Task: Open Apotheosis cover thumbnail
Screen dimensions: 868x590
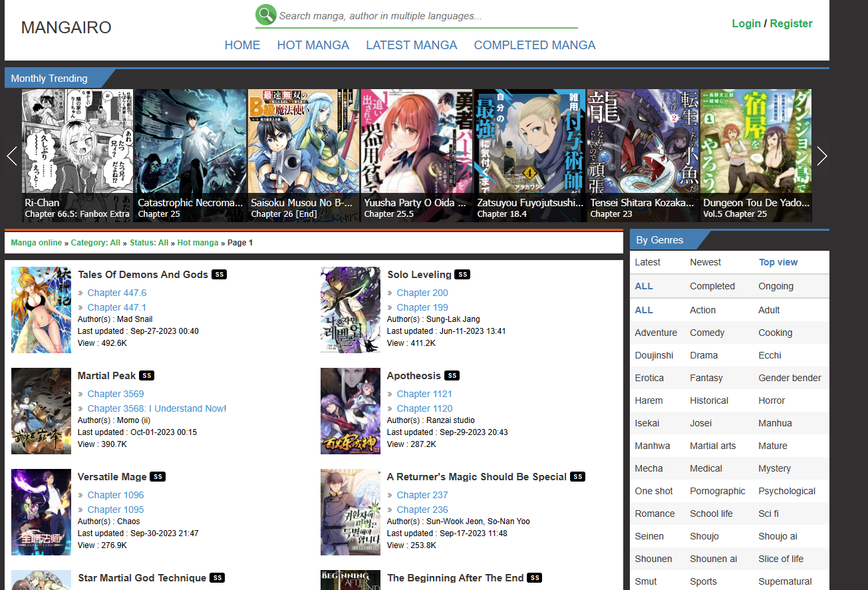Action: (x=351, y=411)
